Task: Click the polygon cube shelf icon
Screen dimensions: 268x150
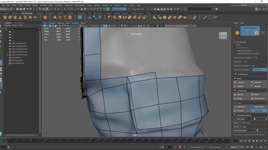Action: click(10, 17)
